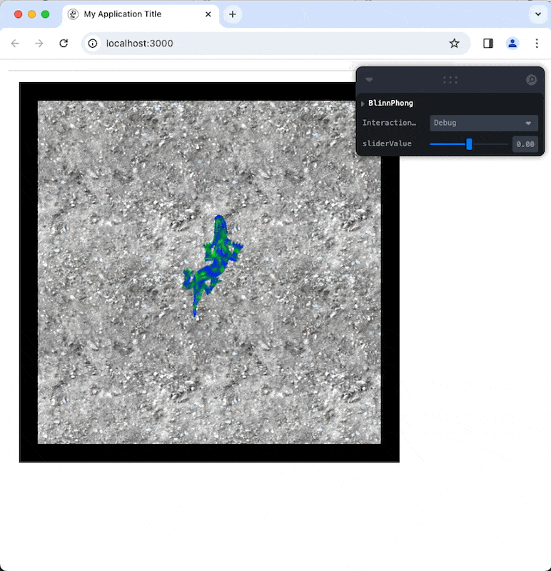Open the Chrome three-dot menu
The image size is (551, 571).
click(x=537, y=44)
